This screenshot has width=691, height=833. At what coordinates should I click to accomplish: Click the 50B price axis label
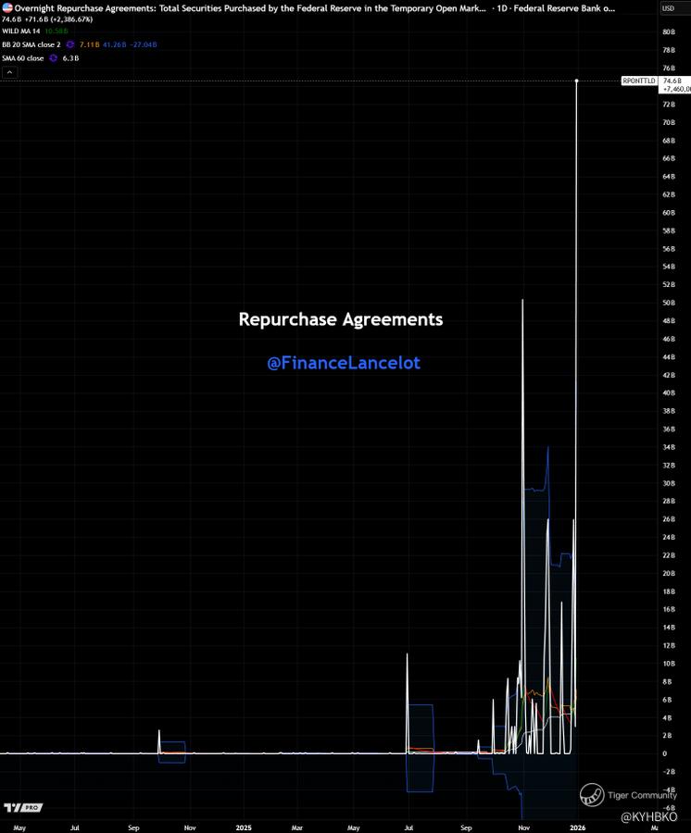coord(669,303)
